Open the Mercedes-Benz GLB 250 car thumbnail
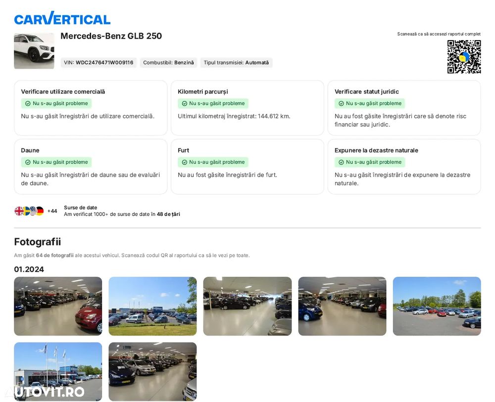This screenshot has height=402, width=495. point(34,51)
